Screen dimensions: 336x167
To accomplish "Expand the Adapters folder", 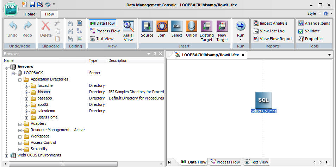I will coord(20,124).
